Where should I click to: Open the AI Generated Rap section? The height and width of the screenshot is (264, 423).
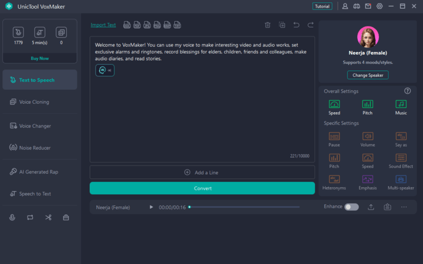pyautogui.click(x=39, y=172)
